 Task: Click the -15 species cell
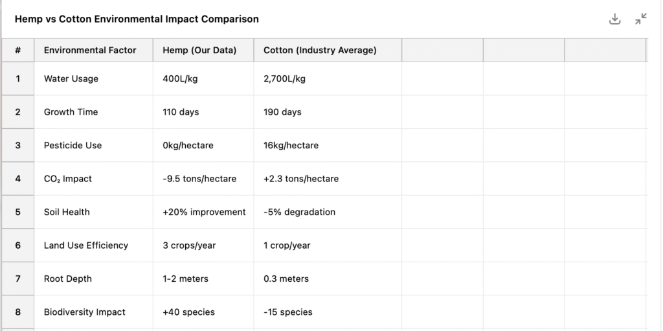tap(288, 312)
